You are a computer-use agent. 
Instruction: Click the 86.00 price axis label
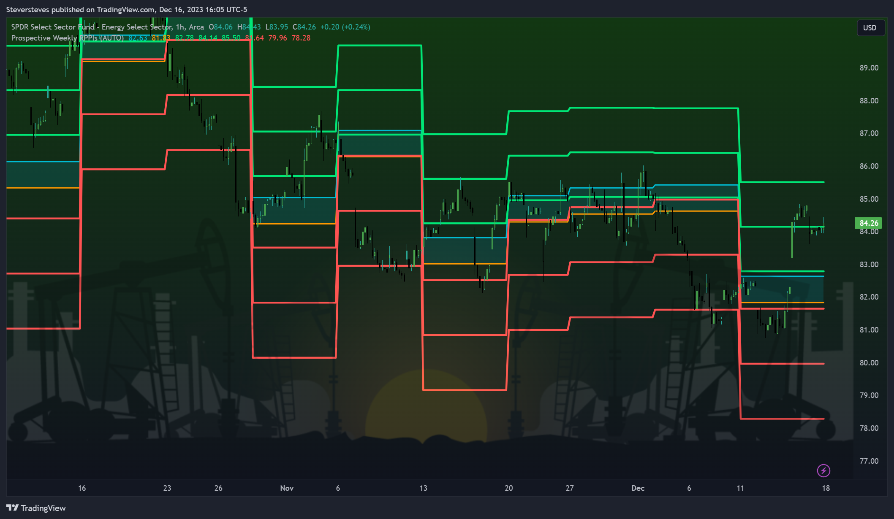869,166
